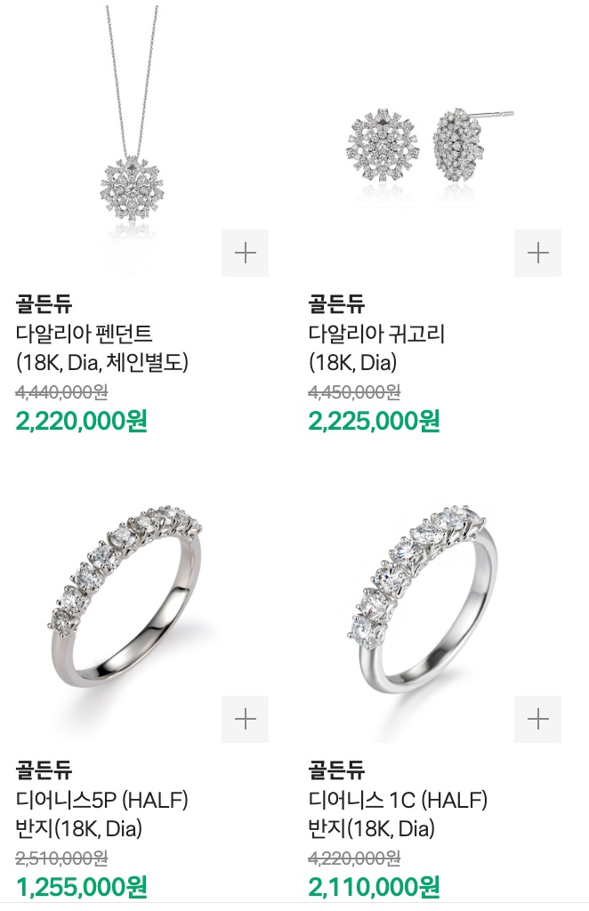Image resolution: width=589 pixels, height=911 pixels.
Task: Click 골든듀 brand above 디어니스 1C ring
Action: pyautogui.click(x=336, y=770)
